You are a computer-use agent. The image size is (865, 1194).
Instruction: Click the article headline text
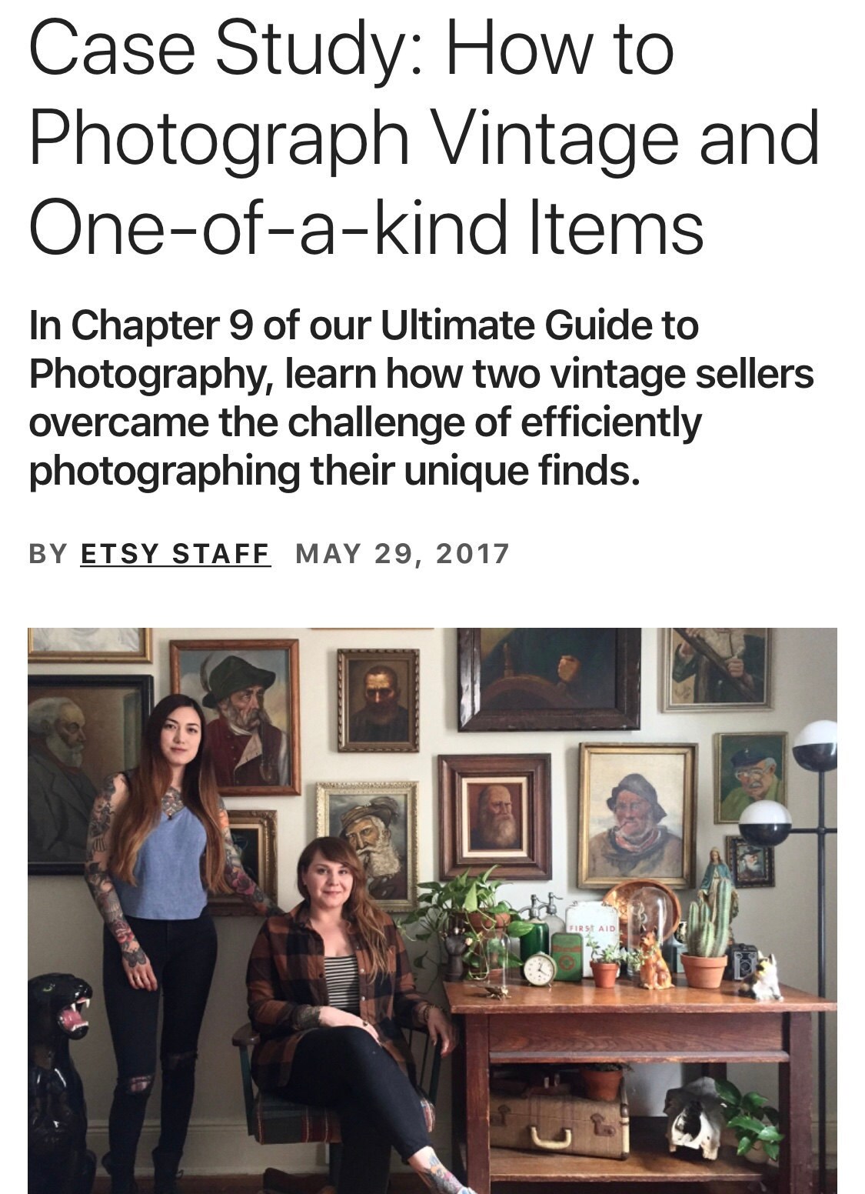coord(424,139)
